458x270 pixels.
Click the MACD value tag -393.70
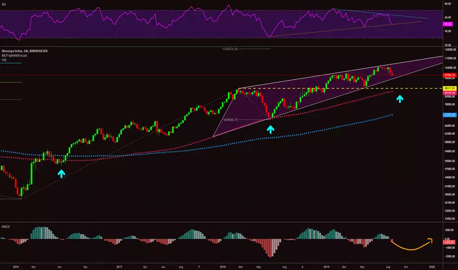449,242
